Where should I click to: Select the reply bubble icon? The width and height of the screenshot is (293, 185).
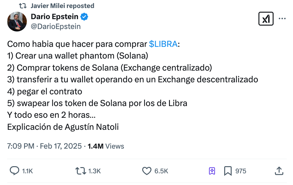click(14, 170)
